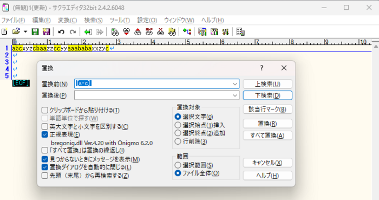Viewport: 379px width, 200px height.
Task: Open the ヘルプ(H) menu
Action: (x=212, y=20)
